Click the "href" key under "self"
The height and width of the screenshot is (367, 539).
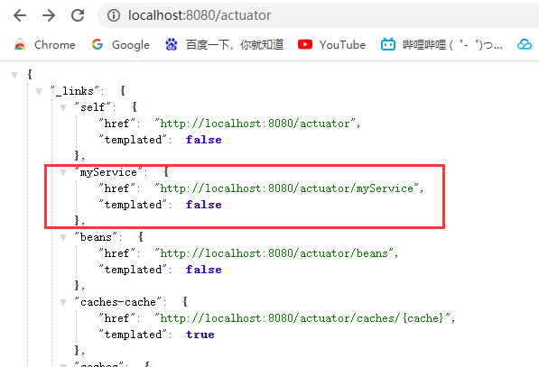[x=116, y=124]
